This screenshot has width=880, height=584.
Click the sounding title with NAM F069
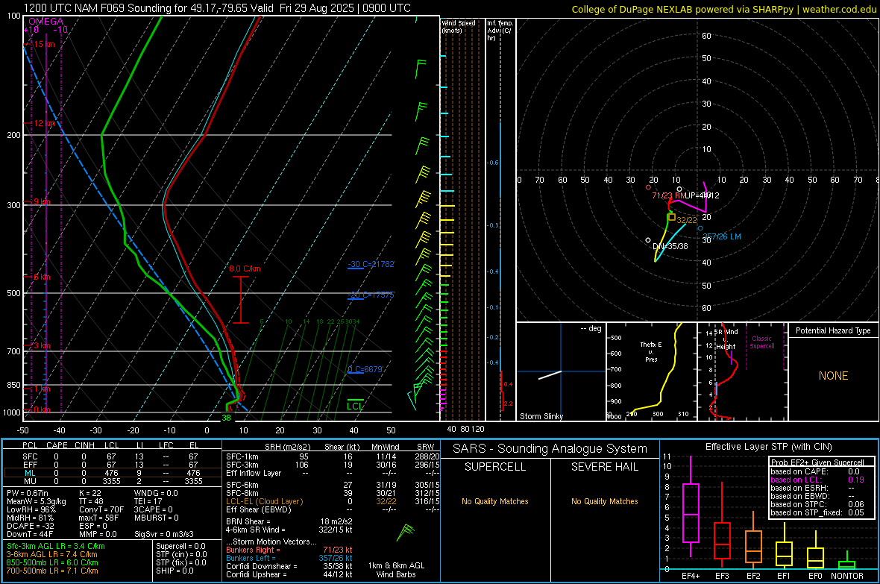click(x=217, y=8)
